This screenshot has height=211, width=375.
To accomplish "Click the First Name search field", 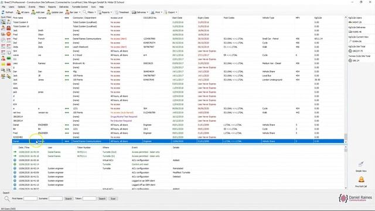I will (30, 199).
